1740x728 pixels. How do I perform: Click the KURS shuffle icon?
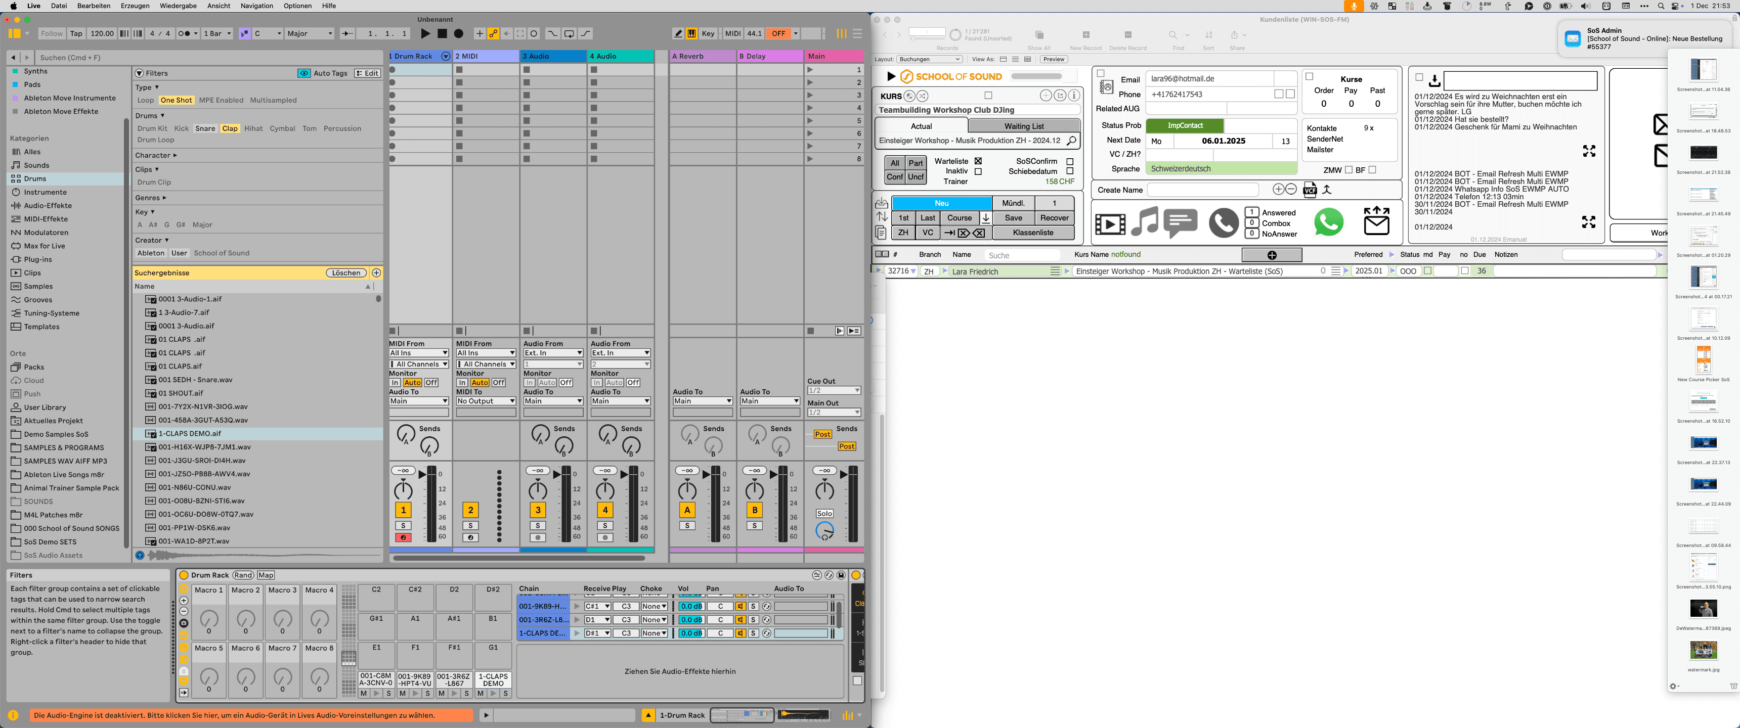pos(923,96)
